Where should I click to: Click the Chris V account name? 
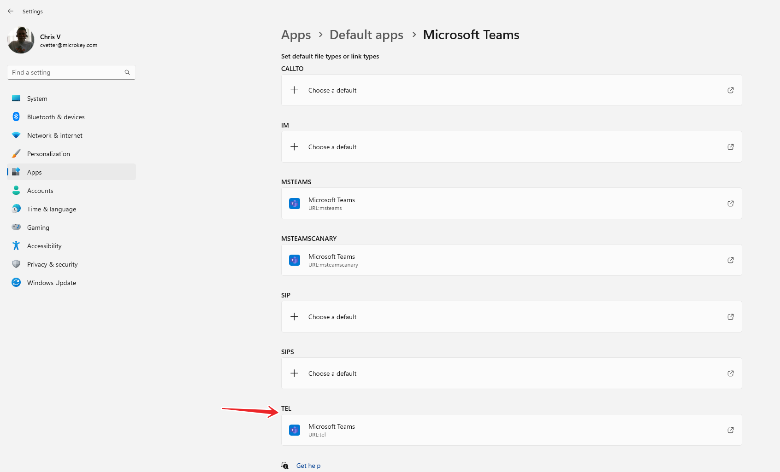coord(50,37)
